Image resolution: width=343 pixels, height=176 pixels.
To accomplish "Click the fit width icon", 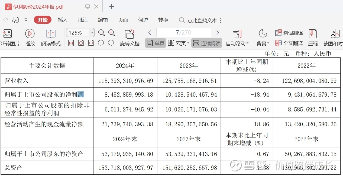I will [x=91, y=43].
